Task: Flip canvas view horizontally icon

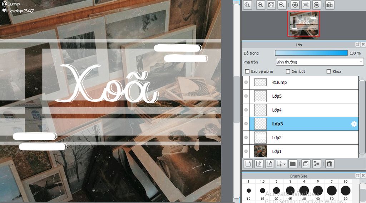Action: (x=330, y=5)
